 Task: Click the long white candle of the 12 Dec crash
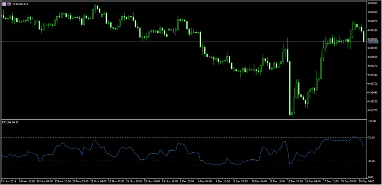(290, 88)
